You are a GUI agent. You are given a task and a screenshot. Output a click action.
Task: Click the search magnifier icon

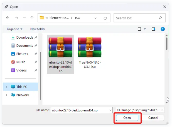click(x=160, y=18)
